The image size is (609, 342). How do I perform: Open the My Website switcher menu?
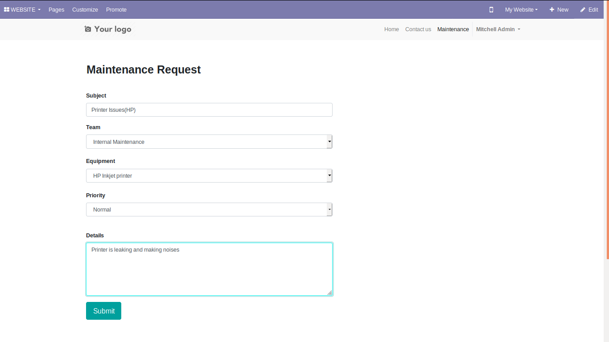pyautogui.click(x=521, y=9)
